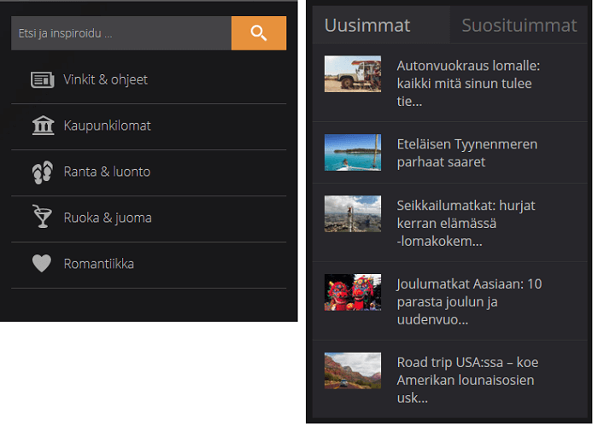Read 'Joulumatkat Aasiaan: 10 parasta joulun' article
The height and width of the screenshot is (426, 598).
point(470,301)
